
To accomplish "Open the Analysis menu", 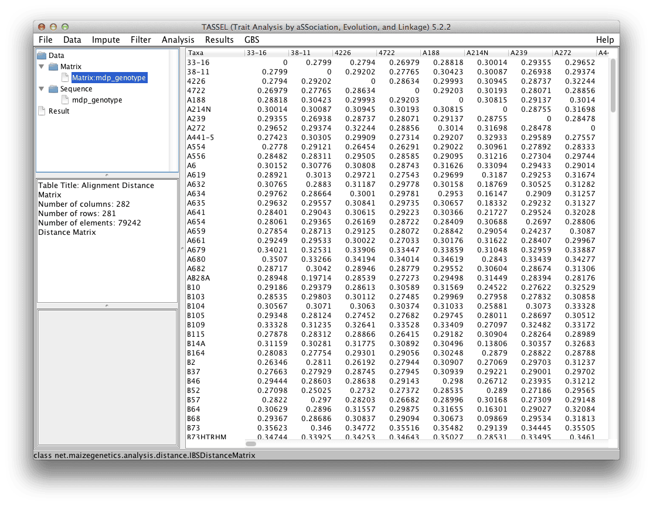I will (x=178, y=40).
